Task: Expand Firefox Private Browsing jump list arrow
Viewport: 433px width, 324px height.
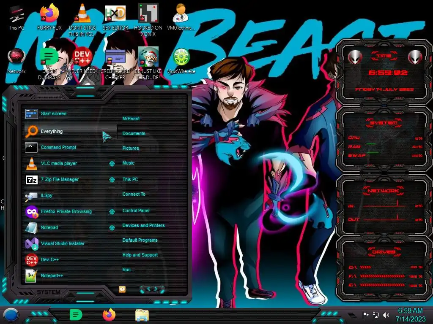Action: tap(112, 212)
